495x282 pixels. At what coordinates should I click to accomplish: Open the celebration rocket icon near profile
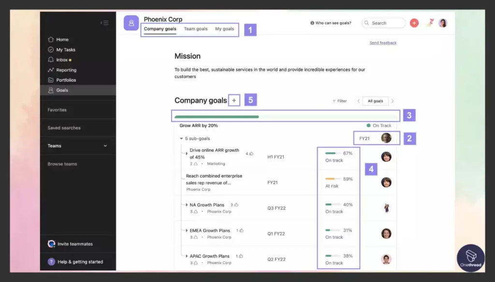[x=430, y=23]
